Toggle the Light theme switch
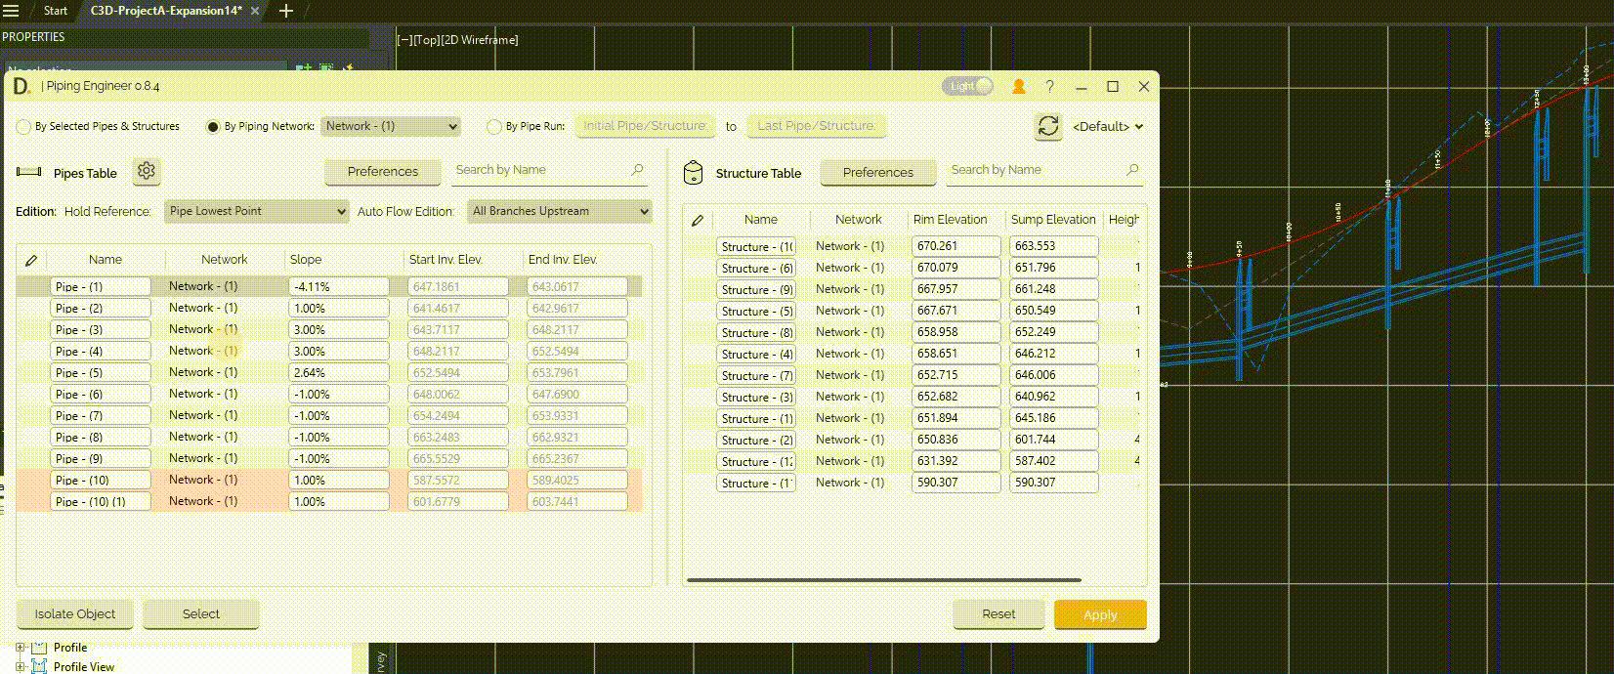Viewport: 1614px width, 674px height. point(967,86)
